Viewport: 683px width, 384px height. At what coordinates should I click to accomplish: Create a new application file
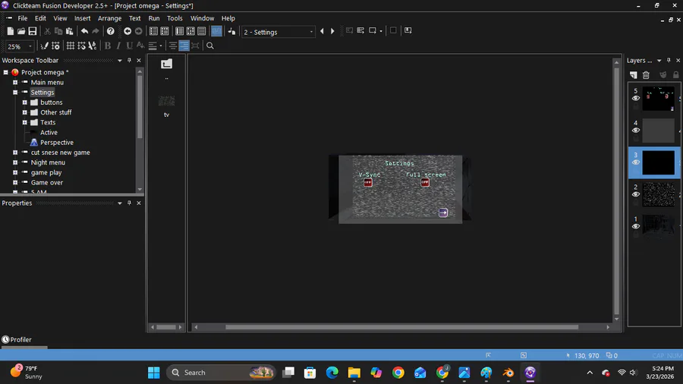(x=10, y=31)
